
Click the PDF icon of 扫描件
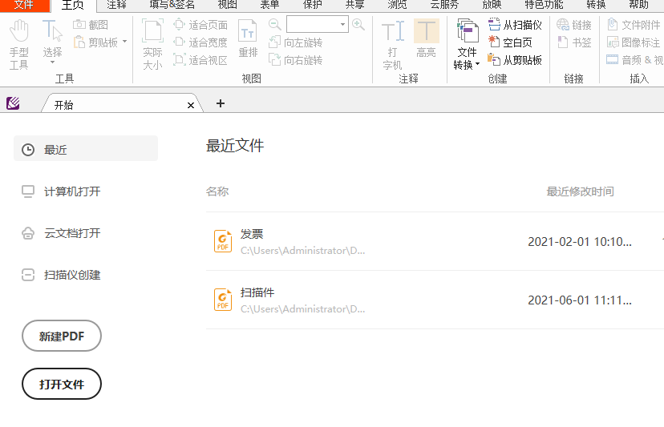pyautogui.click(x=223, y=300)
